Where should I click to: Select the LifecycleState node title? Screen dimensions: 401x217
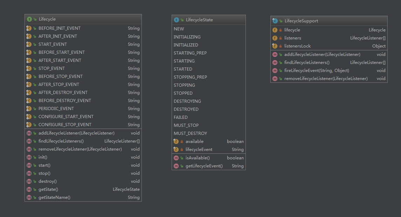[199, 20]
